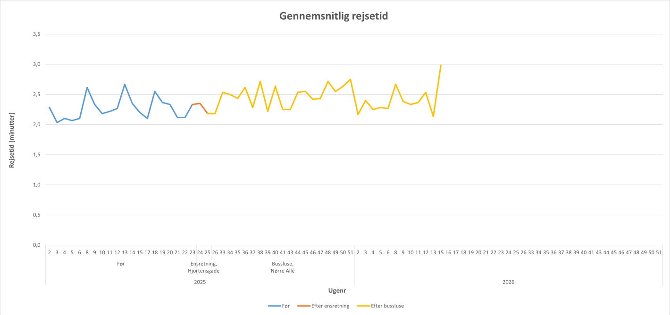Click the yellow Efter bussluse legend marker
Viewport: 670px width, 315px height.
click(363, 306)
